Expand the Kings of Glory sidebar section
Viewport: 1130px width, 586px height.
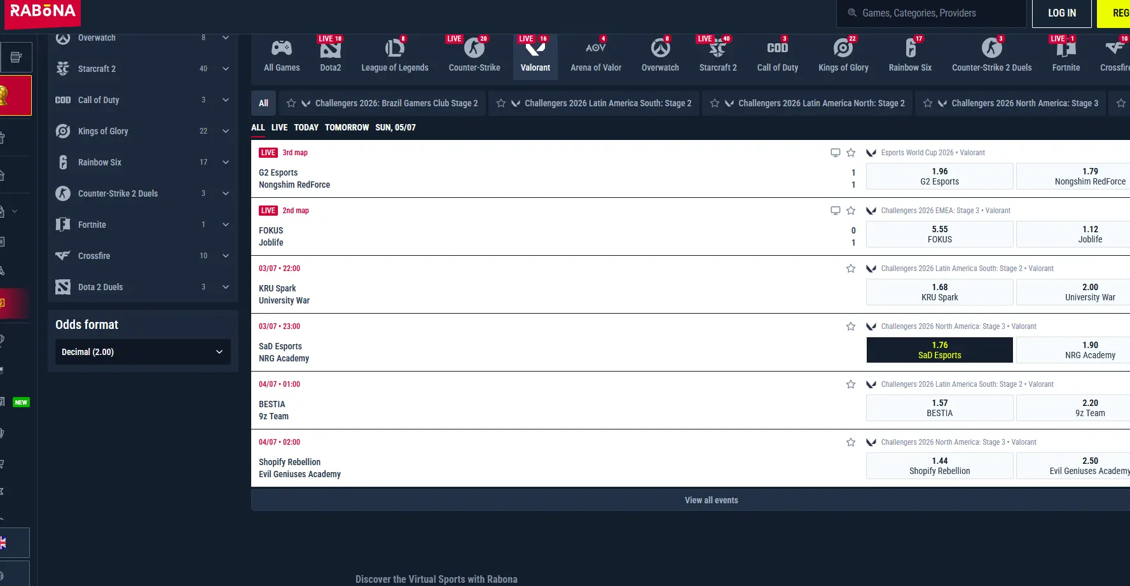point(226,131)
